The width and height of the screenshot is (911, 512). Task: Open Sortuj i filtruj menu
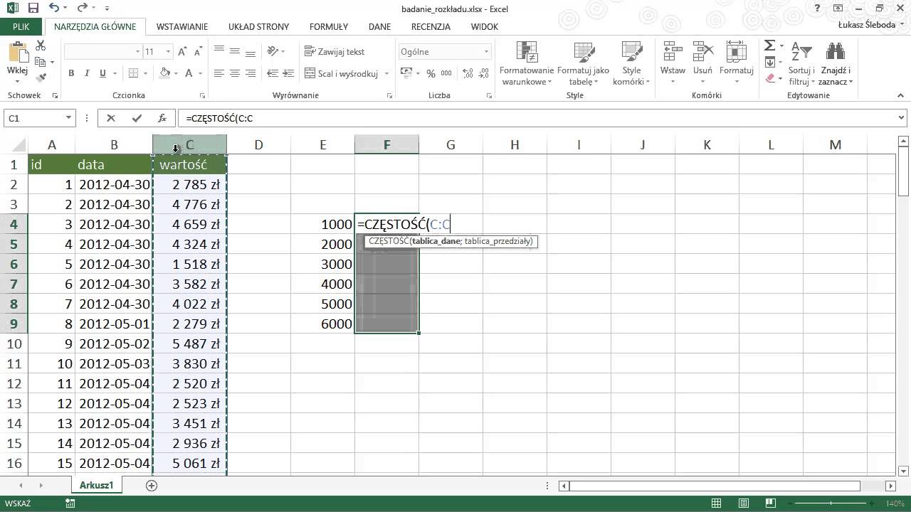tap(801, 64)
